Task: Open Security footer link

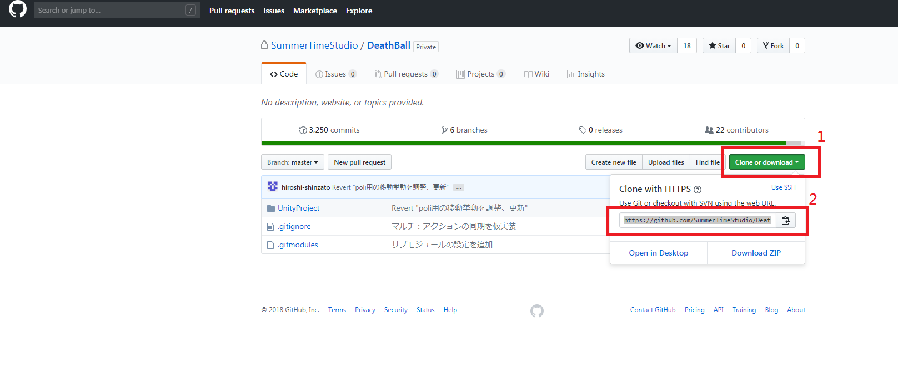Action: pos(396,310)
